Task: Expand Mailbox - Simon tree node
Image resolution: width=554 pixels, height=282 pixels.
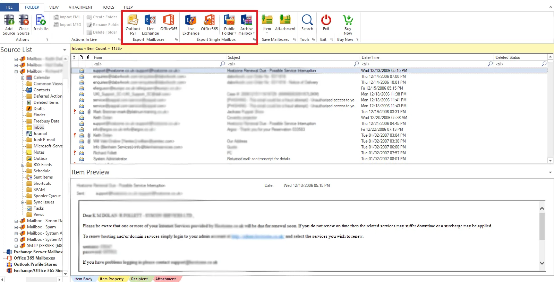Action: click(16, 221)
